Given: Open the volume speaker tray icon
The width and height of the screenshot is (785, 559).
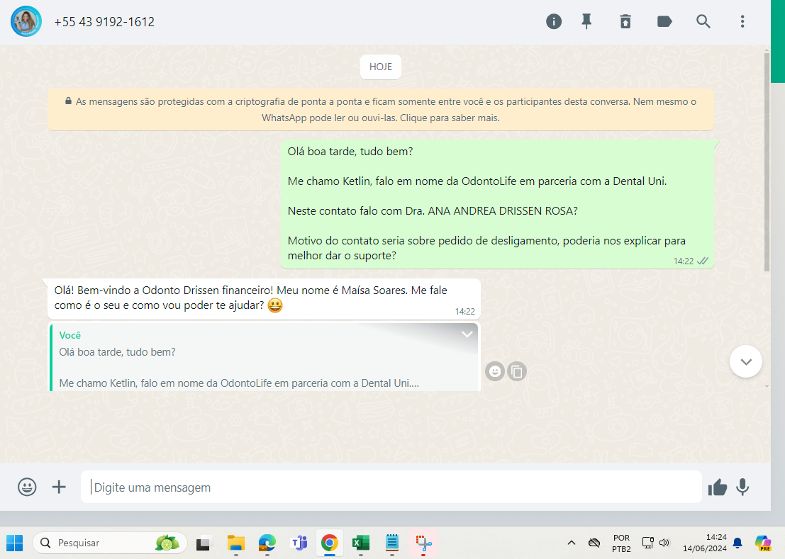Looking at the screenshot, I should coord(664,543).
